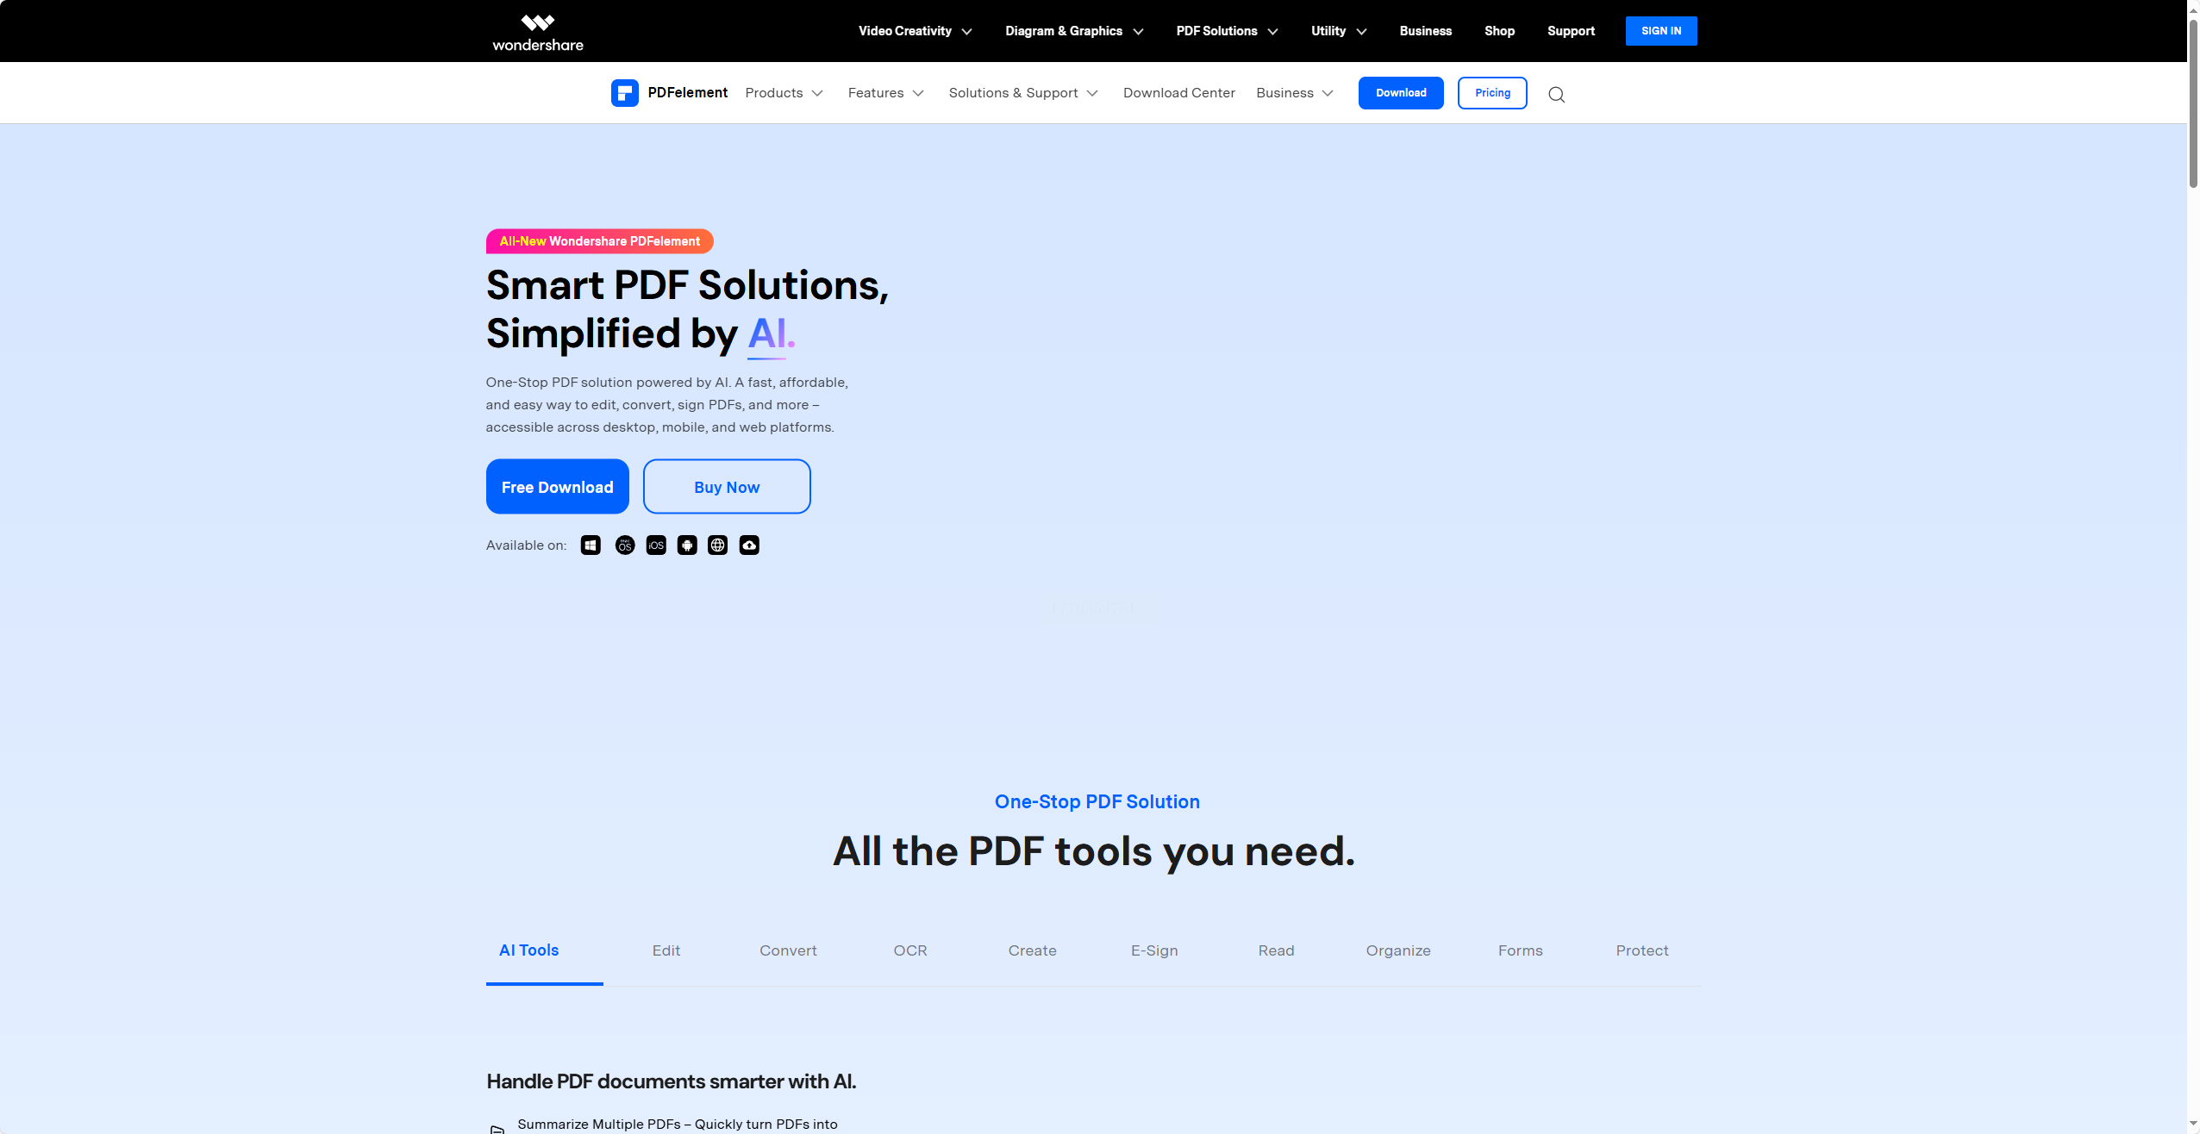The height and width of the screenshot is (1134, 2200).
Task: Click the page's vertical scrollbar thumb
Action: tap(2193, 103)
